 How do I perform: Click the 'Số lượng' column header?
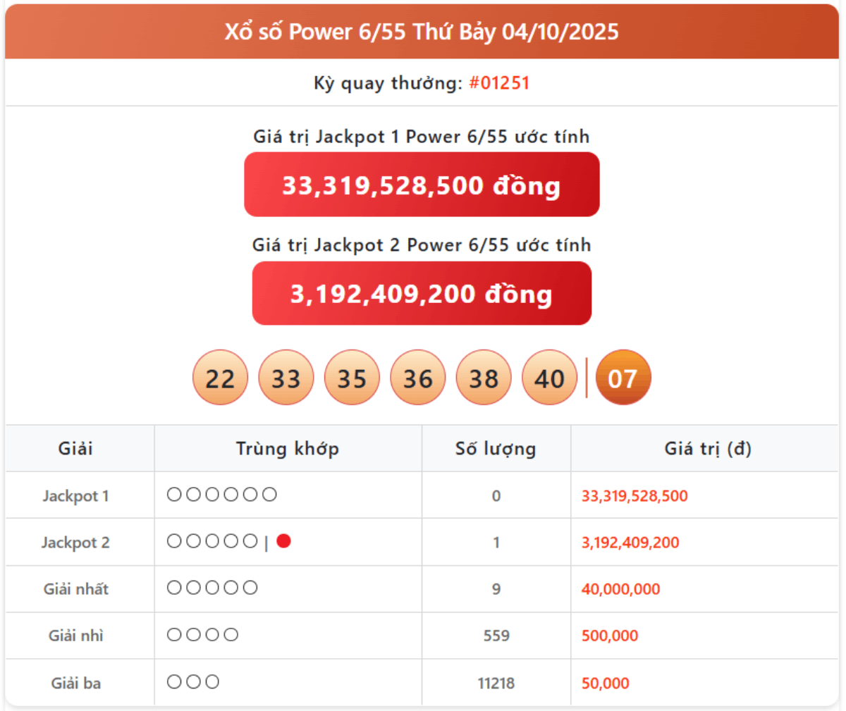click(496, 449)
